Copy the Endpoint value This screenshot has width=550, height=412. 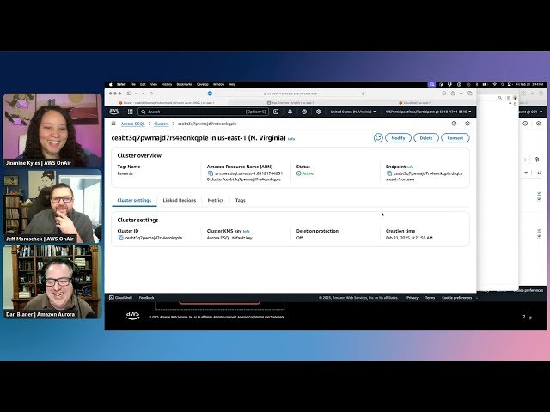click(x=389, y=173)
